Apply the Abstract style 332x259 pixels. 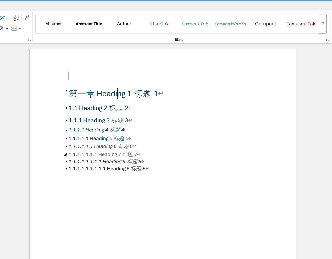pyautogui.click(x=53, y=24)
